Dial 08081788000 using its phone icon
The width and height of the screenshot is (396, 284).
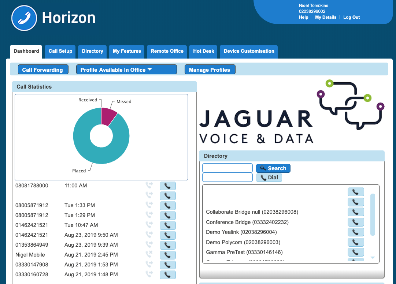tap(167, 186)
